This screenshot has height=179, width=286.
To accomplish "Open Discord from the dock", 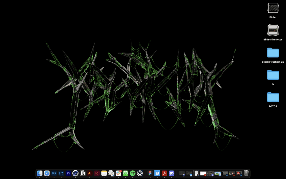I will 171,173.
